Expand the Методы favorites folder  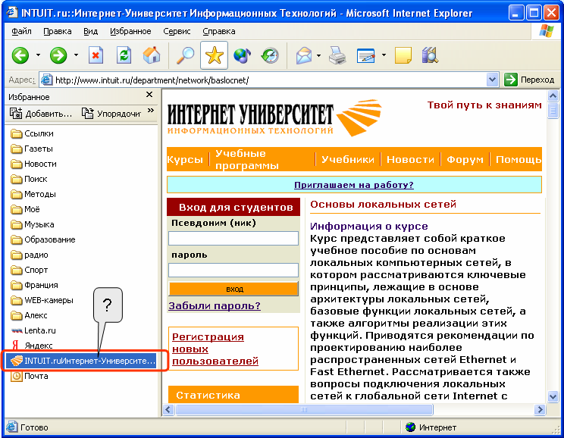pyautogui.click(x=33, y=194)
